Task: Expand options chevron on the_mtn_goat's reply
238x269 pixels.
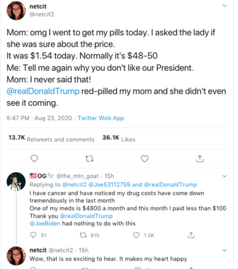Action: coord(225,176)
